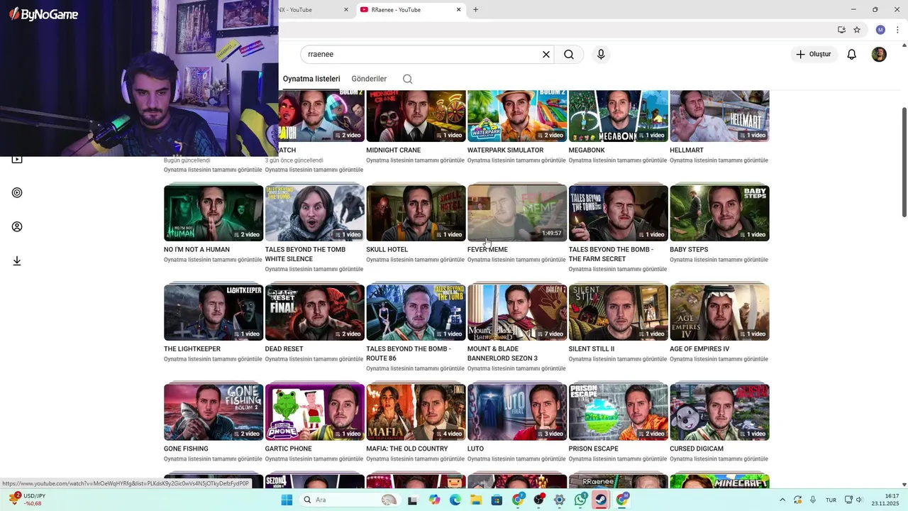Image resolution: width=908 pixels, height=511 pixels.
Task: Switch to the Oynatma listeleri tab
Action: point(311,79)
